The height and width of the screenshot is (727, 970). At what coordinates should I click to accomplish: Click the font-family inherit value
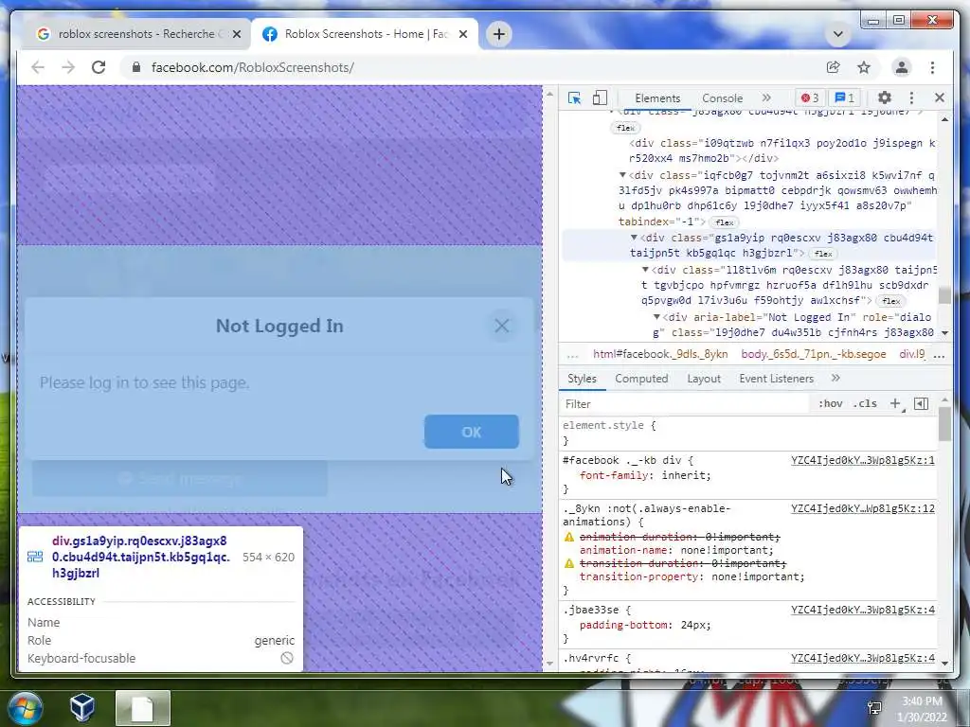click(685, 475)
